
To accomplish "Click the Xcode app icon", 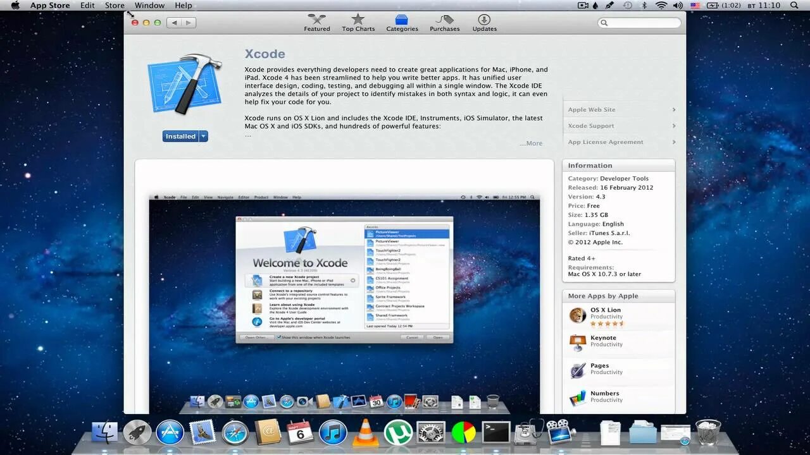I will (x=184, y=84).
